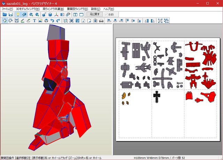The height and width of the screenshot is (160, 223).
Task: Click the cube with paintbrush icon
Action: pos(44,15)
